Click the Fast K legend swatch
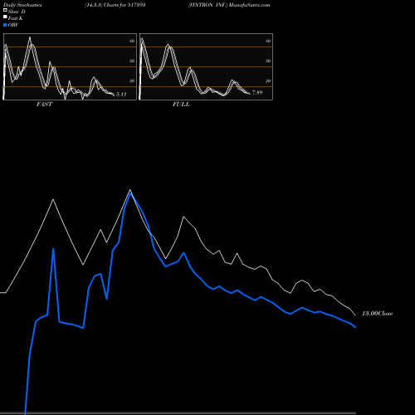 (5, 17)
